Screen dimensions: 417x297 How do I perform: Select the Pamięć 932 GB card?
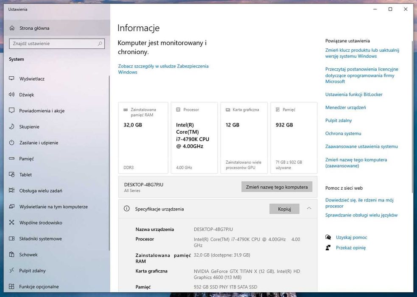tap(294, 138)
